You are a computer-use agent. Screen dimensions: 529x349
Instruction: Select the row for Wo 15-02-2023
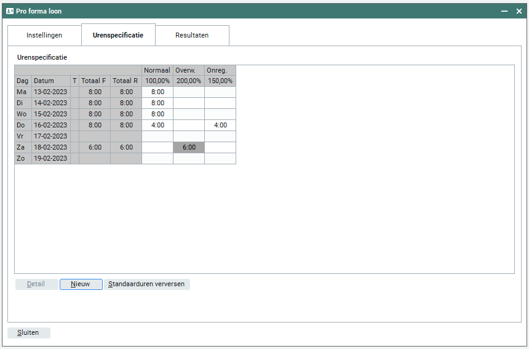click(x=50, y=114)
